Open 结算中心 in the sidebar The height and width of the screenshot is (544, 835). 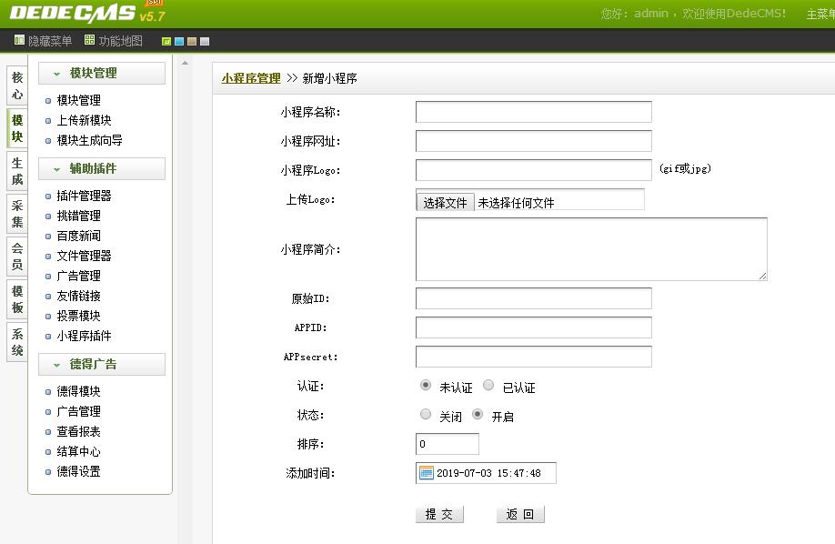click(x=79, y=451)
